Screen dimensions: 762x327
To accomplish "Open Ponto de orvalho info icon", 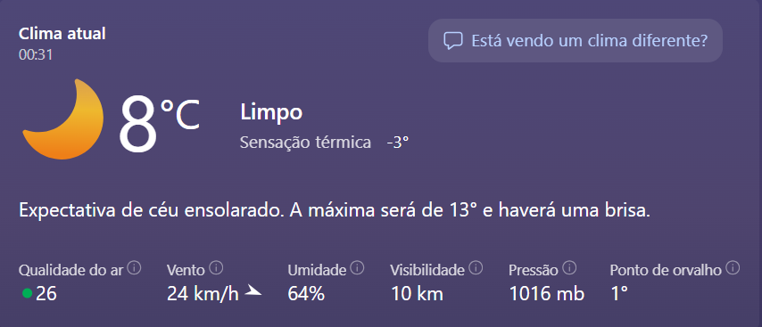I will click(733, 268).
